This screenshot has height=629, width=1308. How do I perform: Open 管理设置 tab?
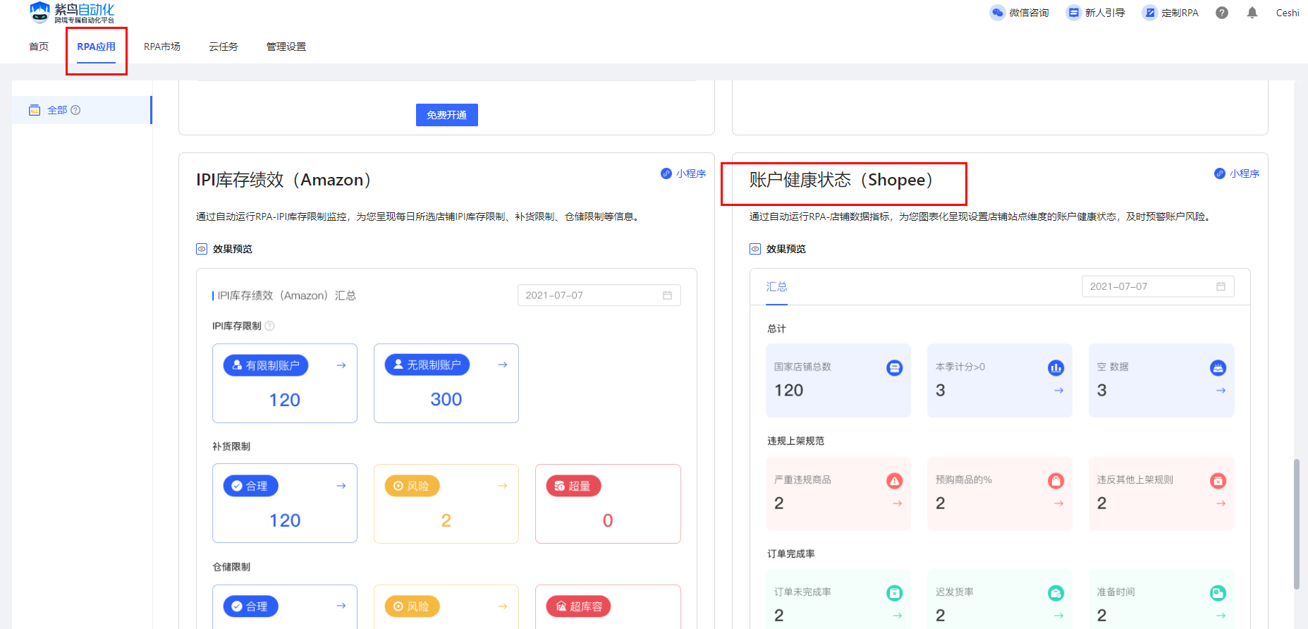click(286, 47)
